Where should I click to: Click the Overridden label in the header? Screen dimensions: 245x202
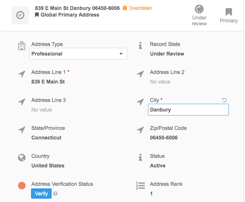pos(140,8)
